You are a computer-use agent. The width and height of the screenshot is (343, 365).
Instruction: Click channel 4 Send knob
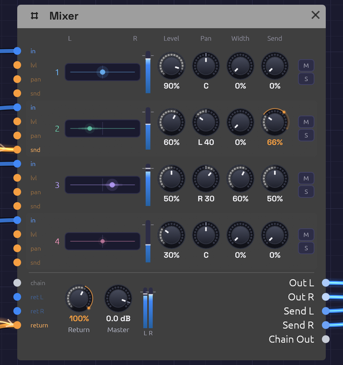(275, 235)
